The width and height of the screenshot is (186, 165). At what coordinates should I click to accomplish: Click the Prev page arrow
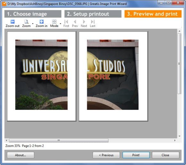75,22
